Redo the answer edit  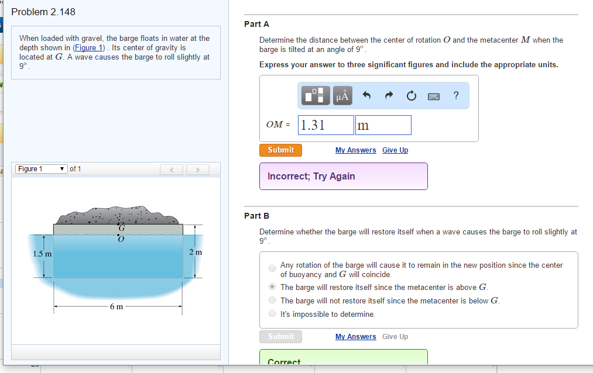click(x=389, y=95)
